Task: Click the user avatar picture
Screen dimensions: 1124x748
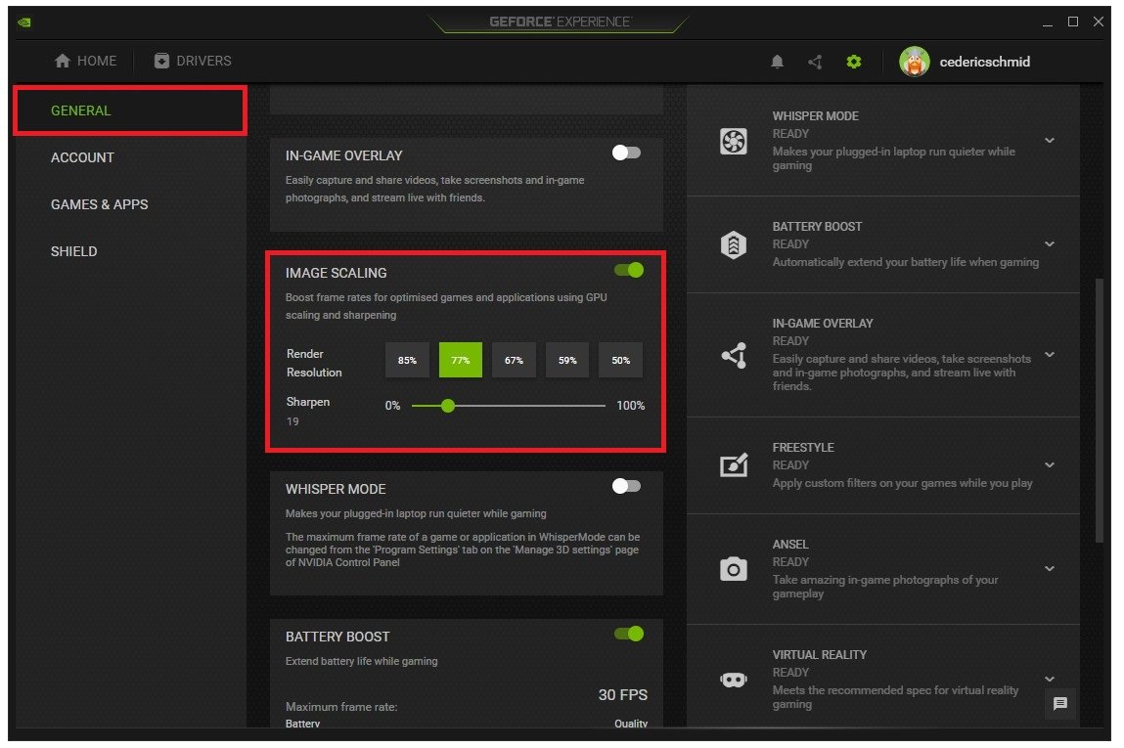Action: (915, 62)
